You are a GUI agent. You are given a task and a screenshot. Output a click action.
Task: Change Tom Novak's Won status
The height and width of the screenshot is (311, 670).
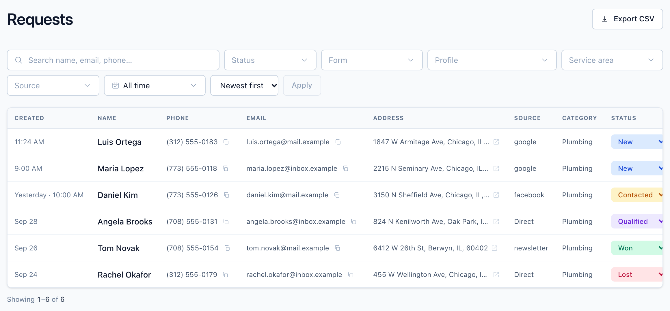[637, 248]
